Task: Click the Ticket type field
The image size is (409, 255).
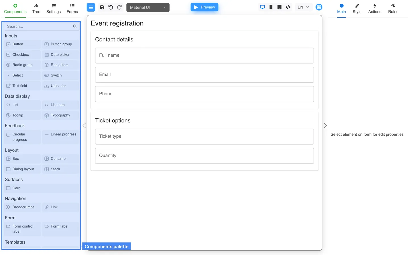Action: click(204, 137)
